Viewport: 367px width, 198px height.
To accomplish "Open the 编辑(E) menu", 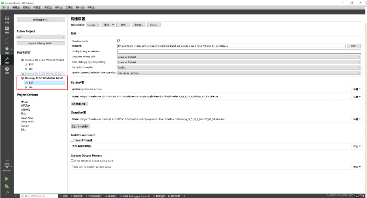I will (x=16, y=7).
